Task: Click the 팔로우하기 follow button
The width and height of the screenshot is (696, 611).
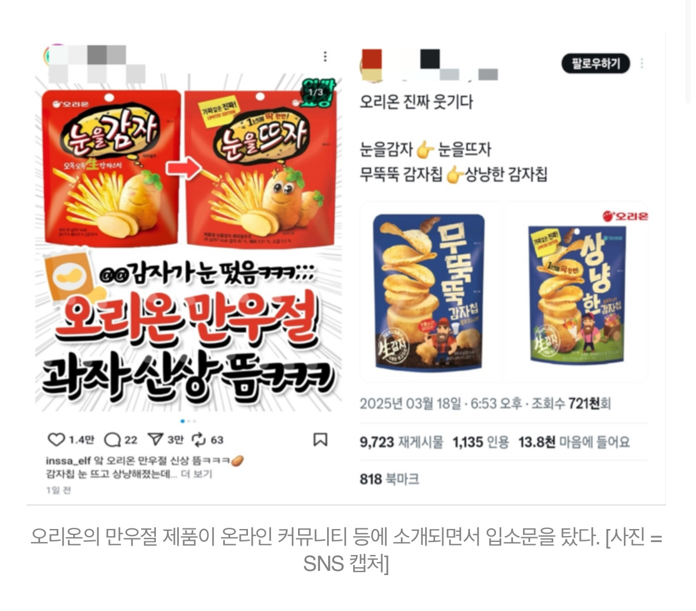Action: point(596,64)
